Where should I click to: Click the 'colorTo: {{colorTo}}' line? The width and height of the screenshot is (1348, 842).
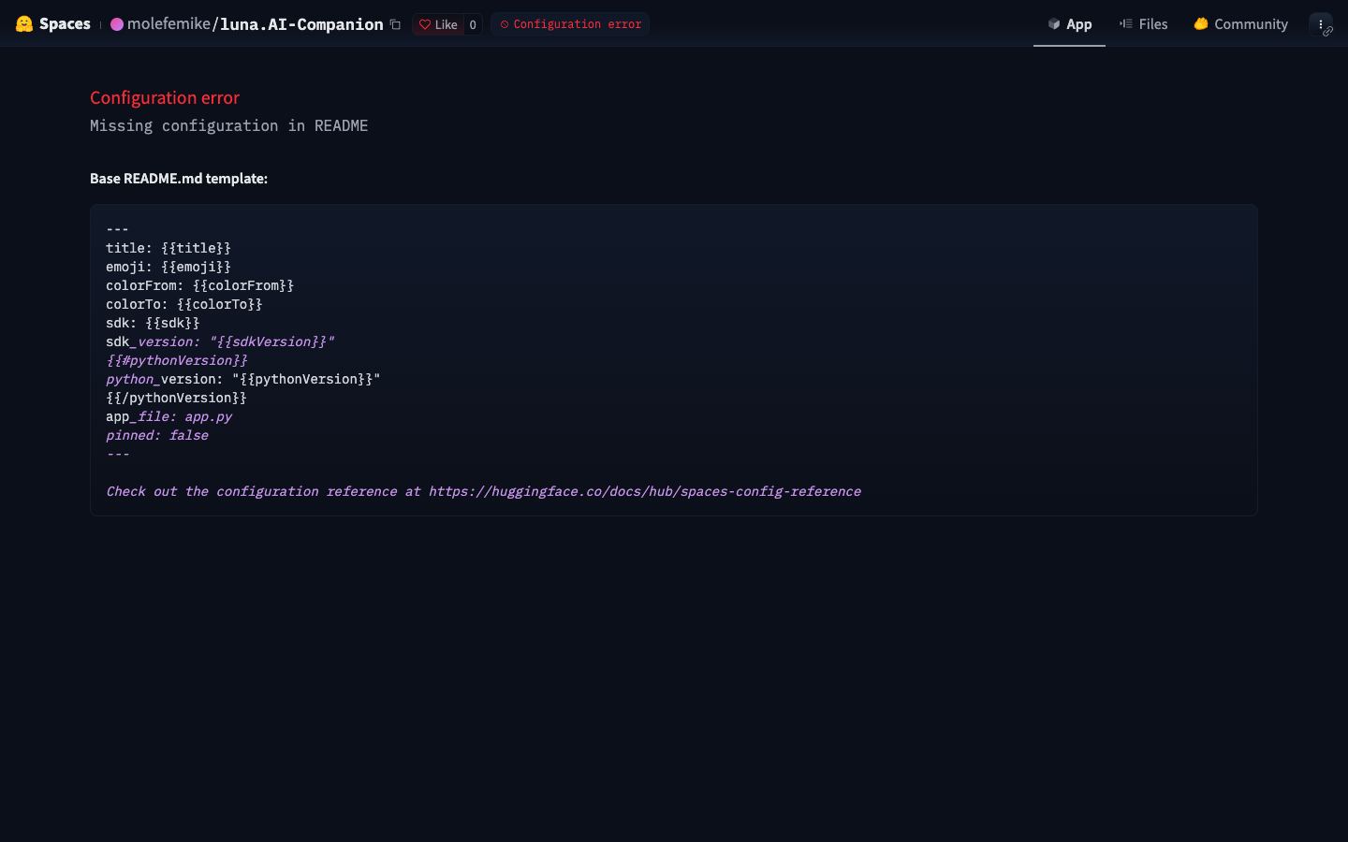184,304
